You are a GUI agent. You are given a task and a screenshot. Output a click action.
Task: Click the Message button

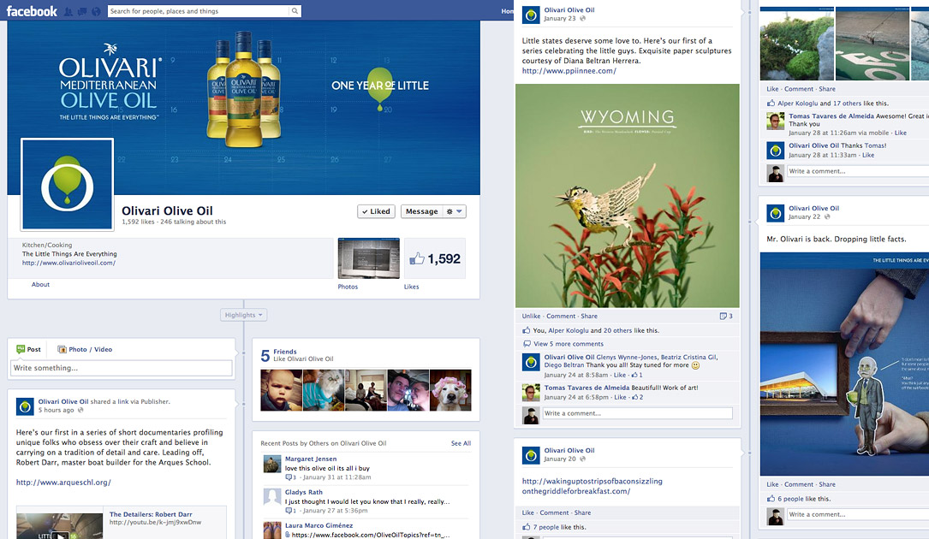[422, 211]
